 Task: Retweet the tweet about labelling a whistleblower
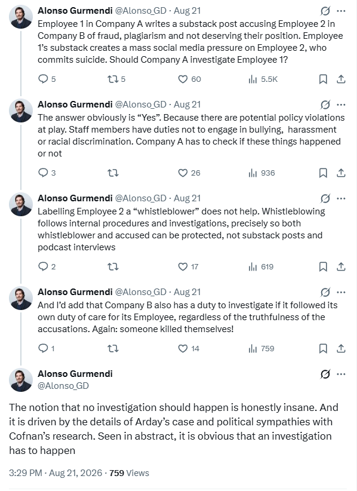pos(113,267)
